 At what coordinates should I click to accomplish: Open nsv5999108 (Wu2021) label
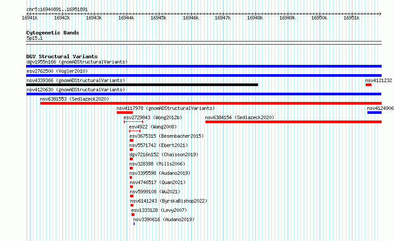tap(155, 192)
